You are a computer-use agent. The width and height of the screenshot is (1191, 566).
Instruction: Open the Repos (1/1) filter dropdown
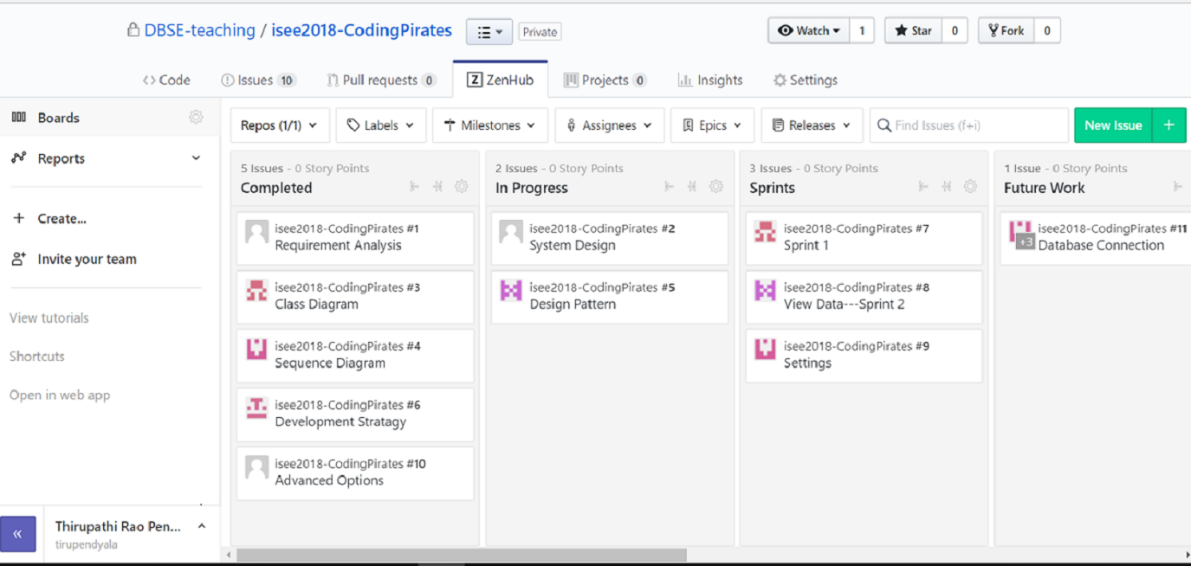pos(280,125)
